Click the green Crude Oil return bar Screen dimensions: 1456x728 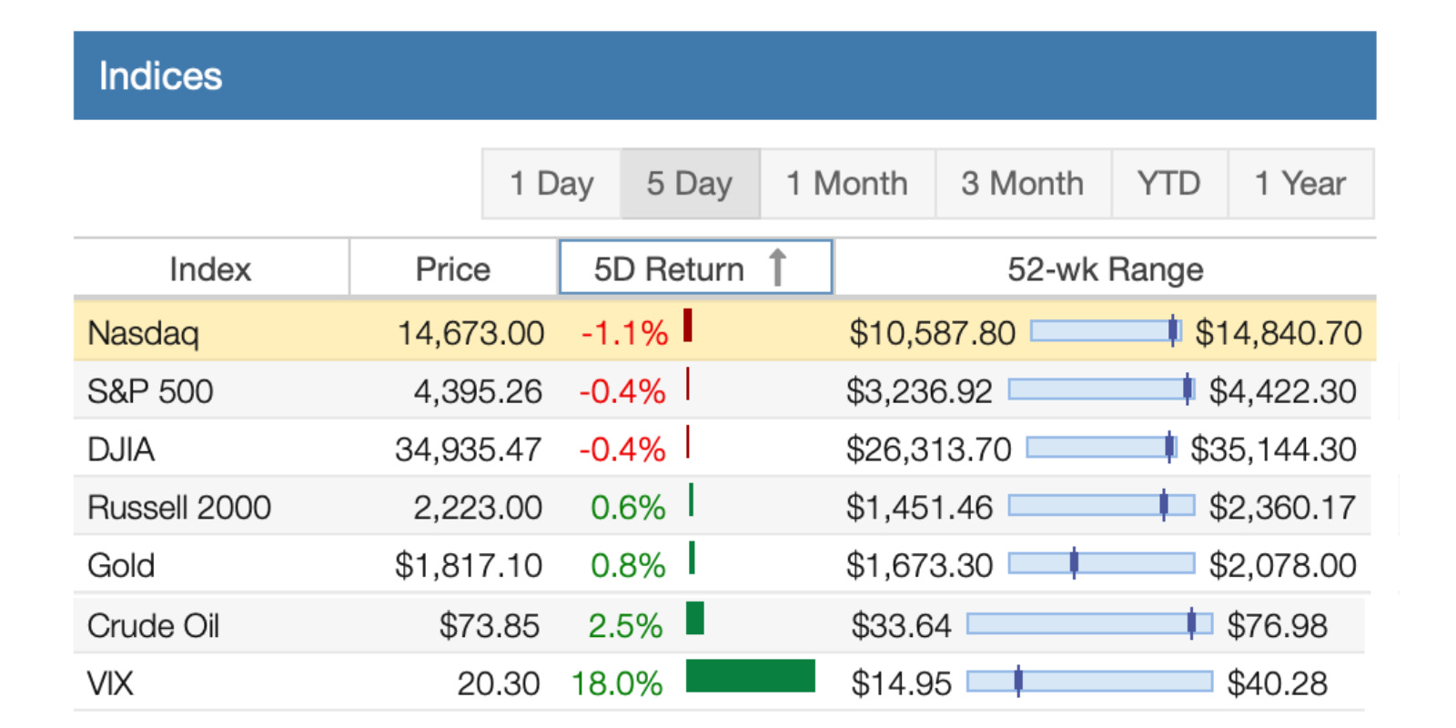coord(695,618)
